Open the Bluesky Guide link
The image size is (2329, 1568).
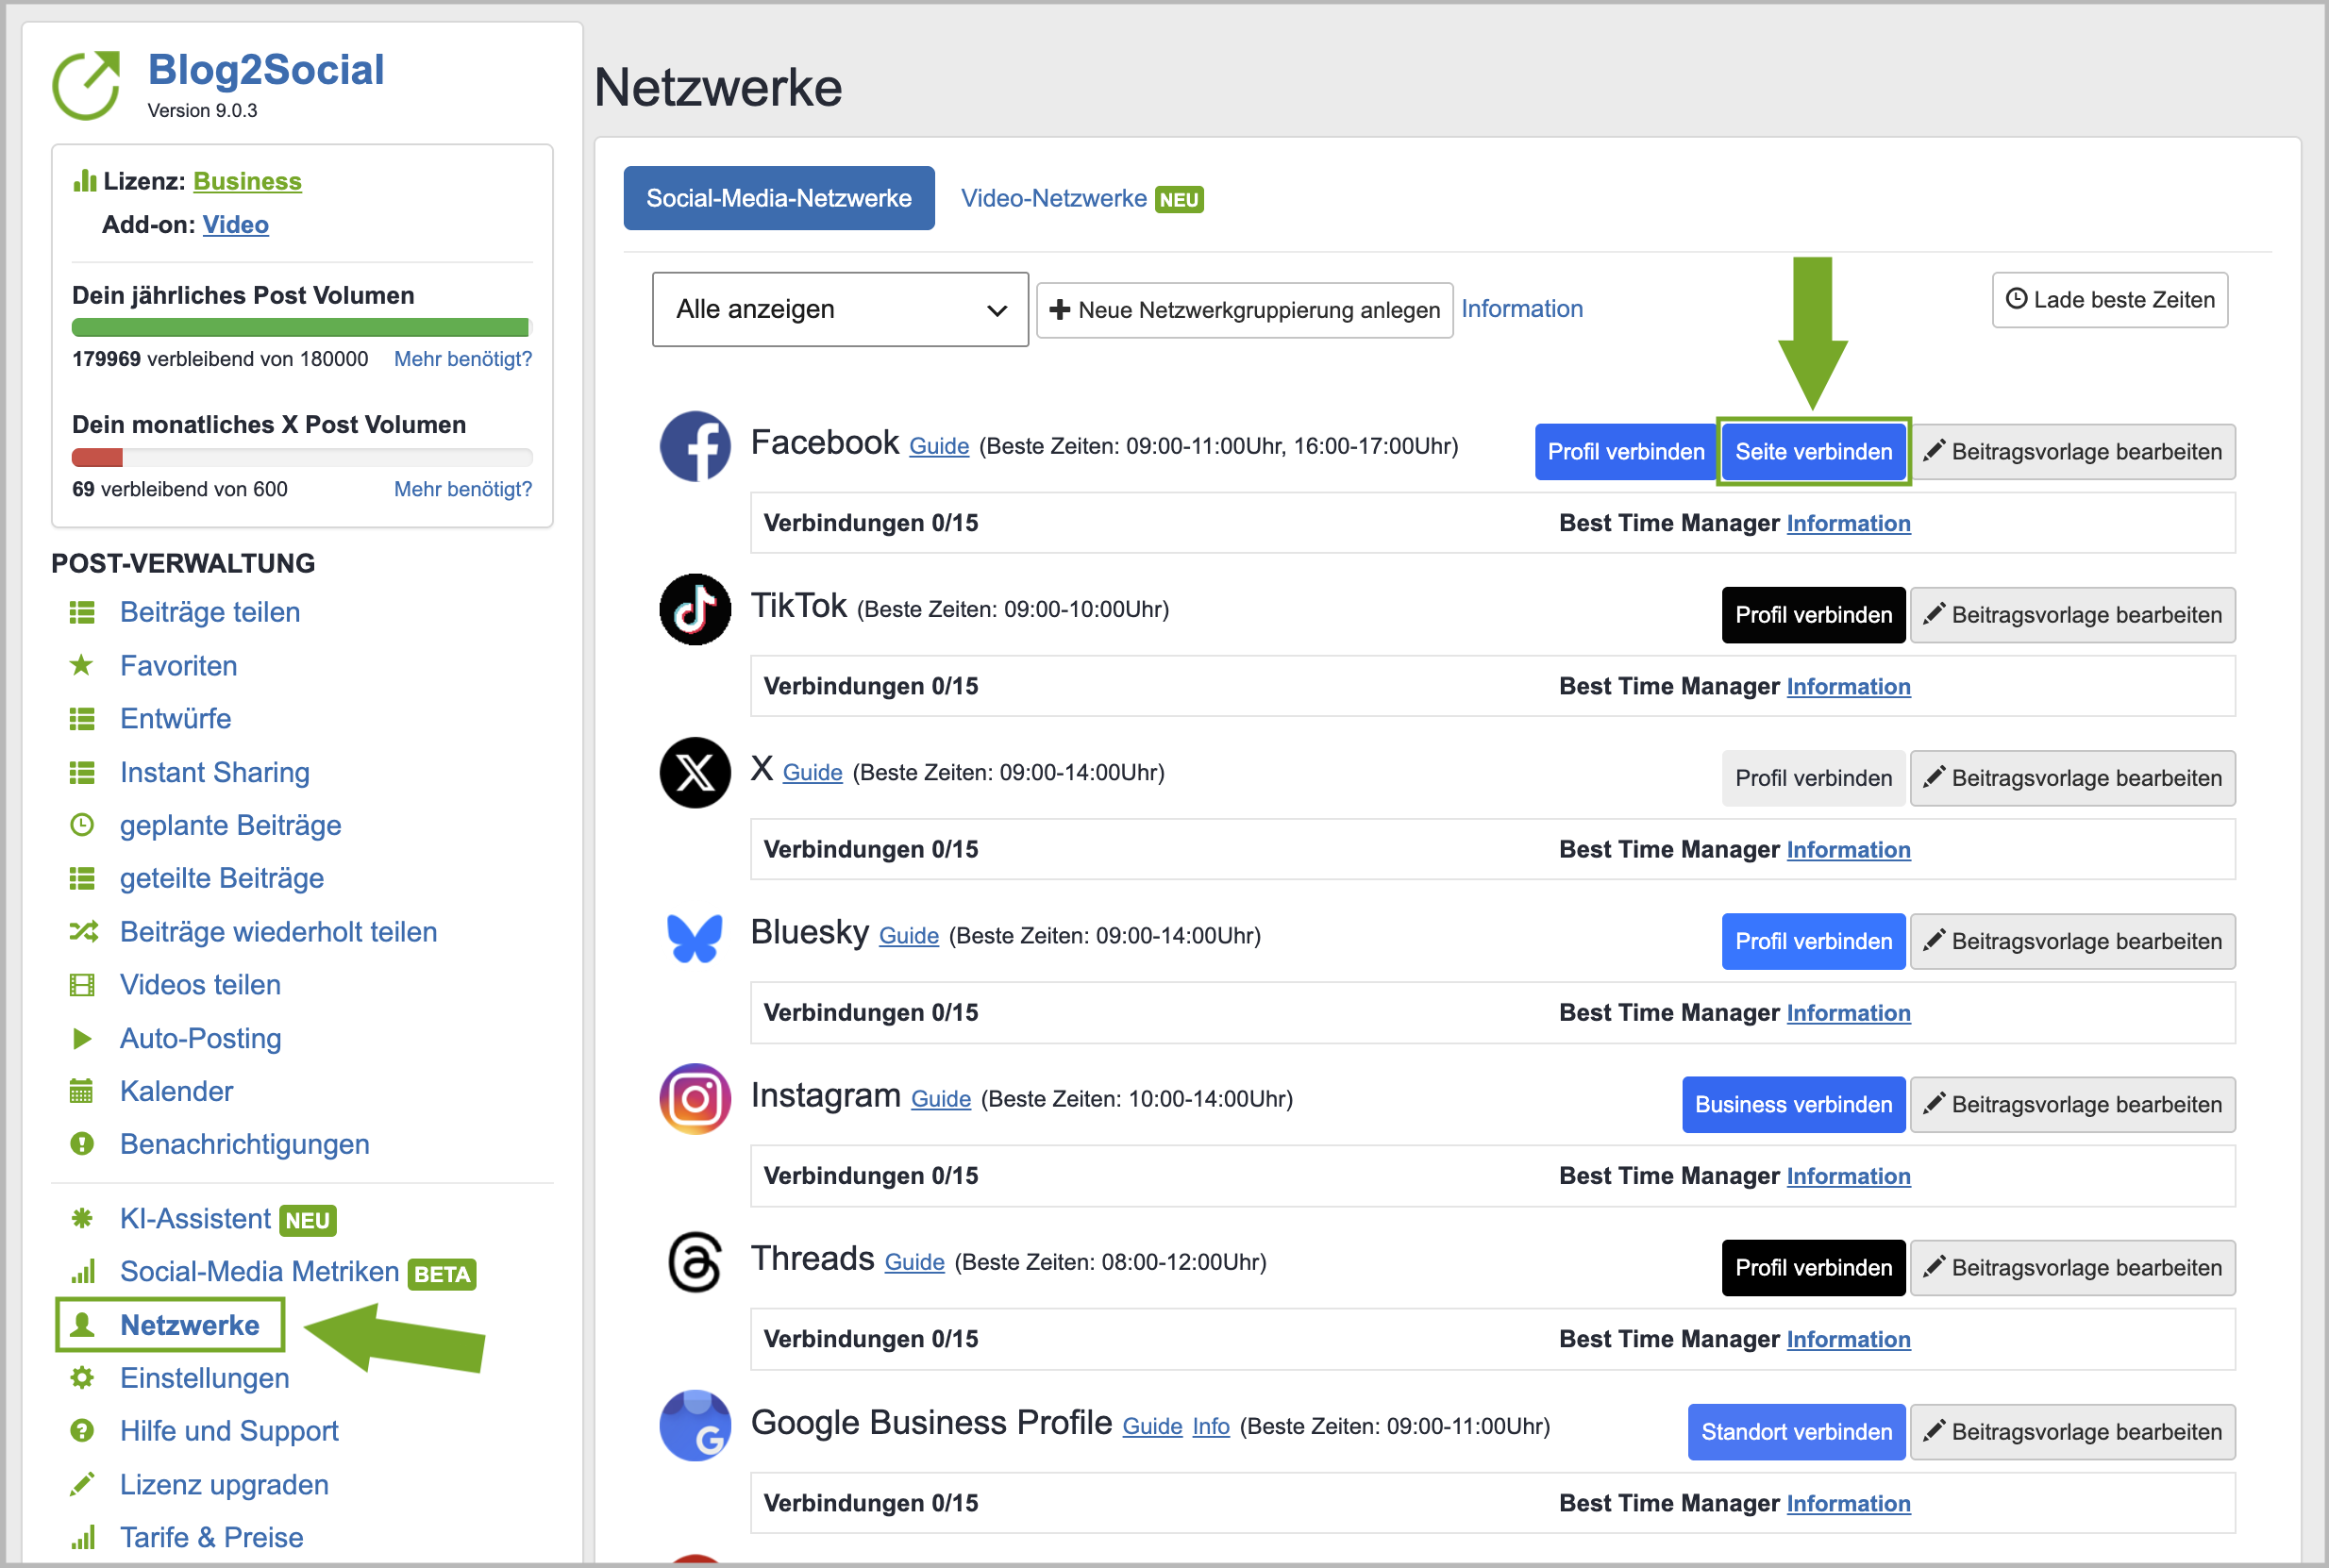coord(909,935)
